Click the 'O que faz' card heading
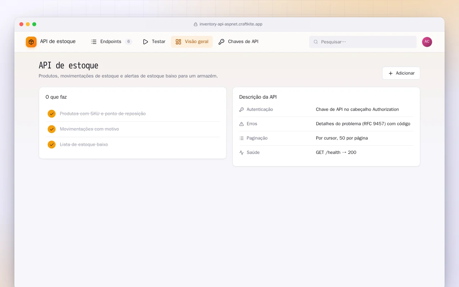 (56, 97)
